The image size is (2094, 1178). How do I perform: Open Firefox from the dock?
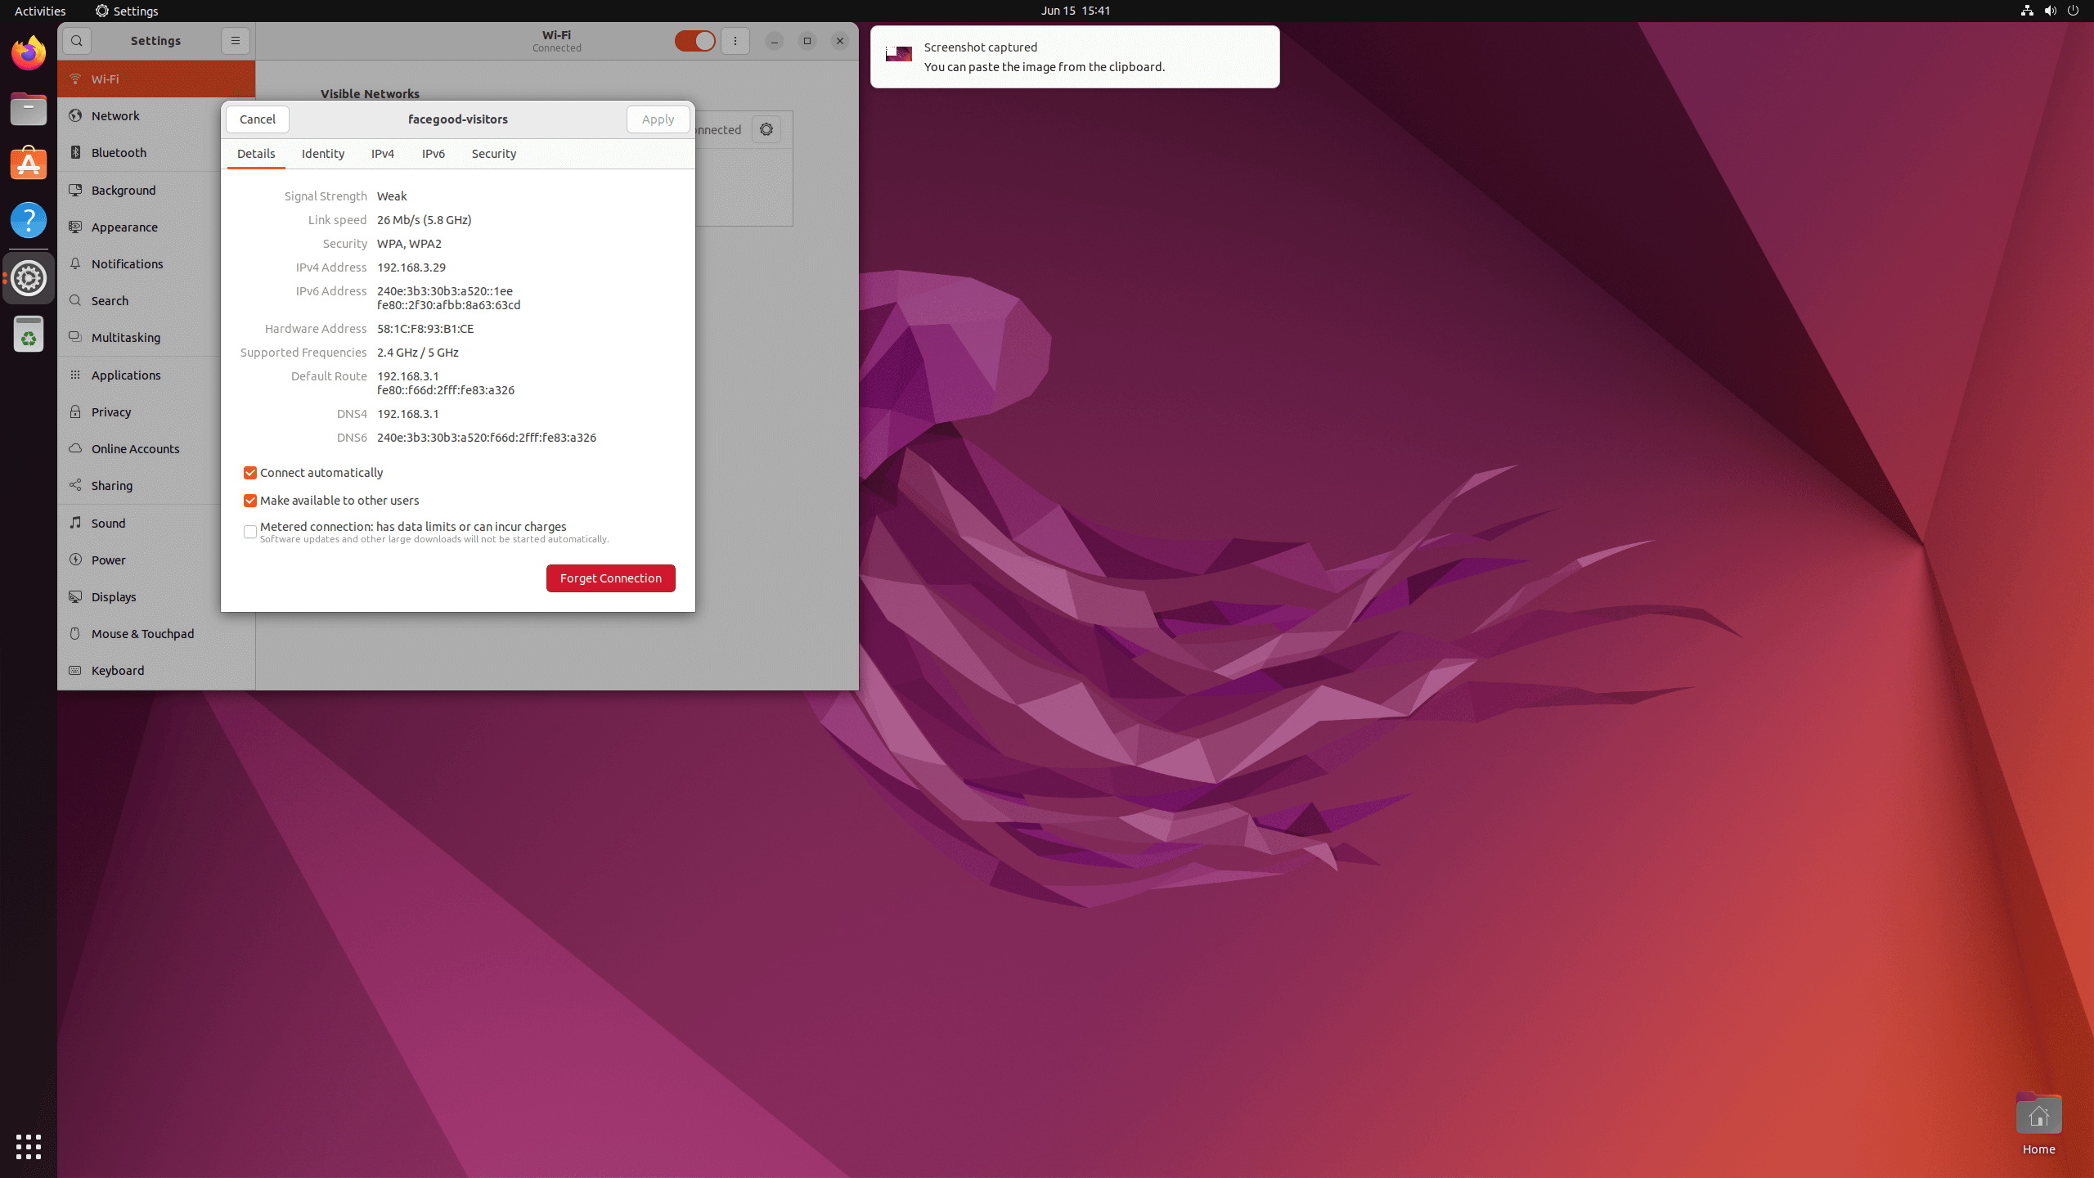29,53
